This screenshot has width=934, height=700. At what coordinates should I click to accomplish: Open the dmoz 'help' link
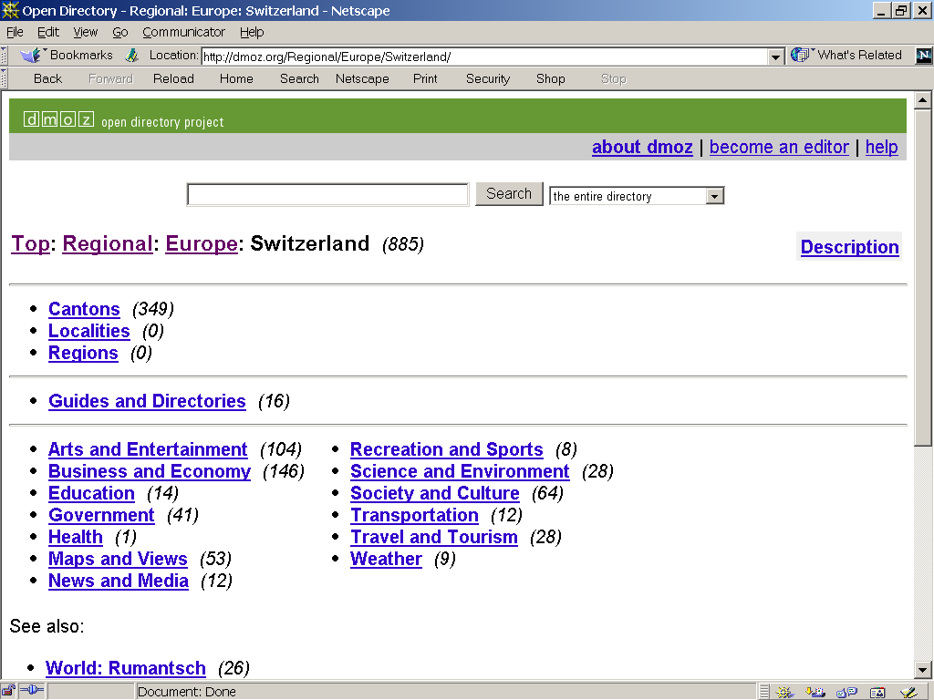882,147
